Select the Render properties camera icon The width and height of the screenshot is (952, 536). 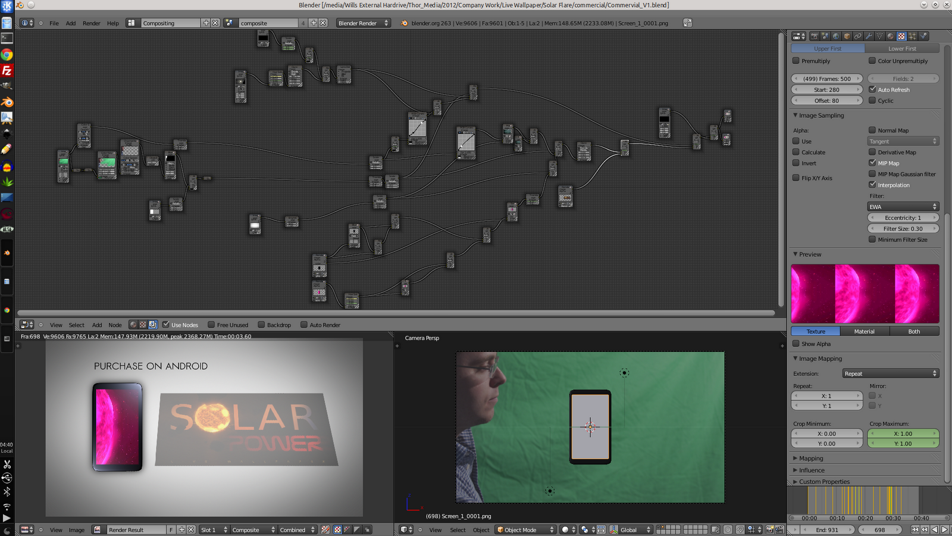tap(815, 36)
